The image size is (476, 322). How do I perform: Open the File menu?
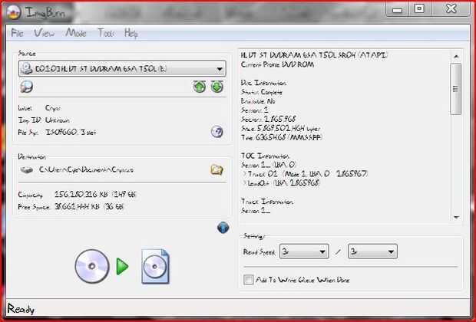click(17, 33)
